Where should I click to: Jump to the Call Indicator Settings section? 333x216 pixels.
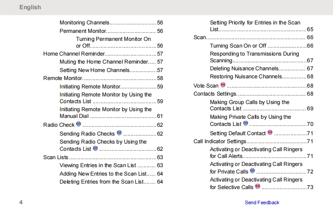[x=220, y=141]
